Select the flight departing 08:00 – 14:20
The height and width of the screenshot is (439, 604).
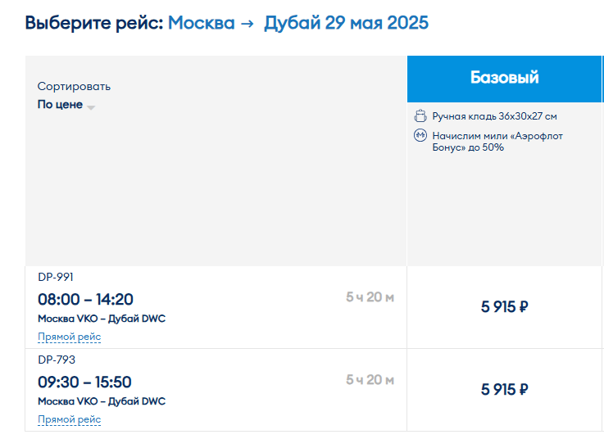pos(85,299)
